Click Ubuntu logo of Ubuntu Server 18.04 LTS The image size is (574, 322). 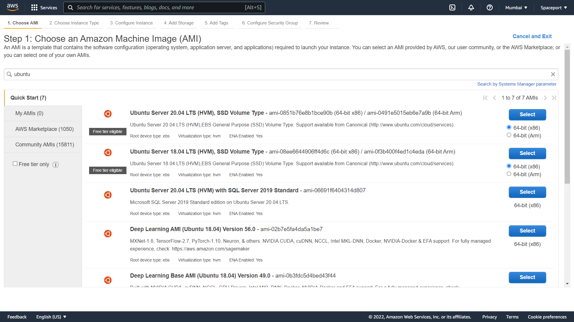[108, 152]
